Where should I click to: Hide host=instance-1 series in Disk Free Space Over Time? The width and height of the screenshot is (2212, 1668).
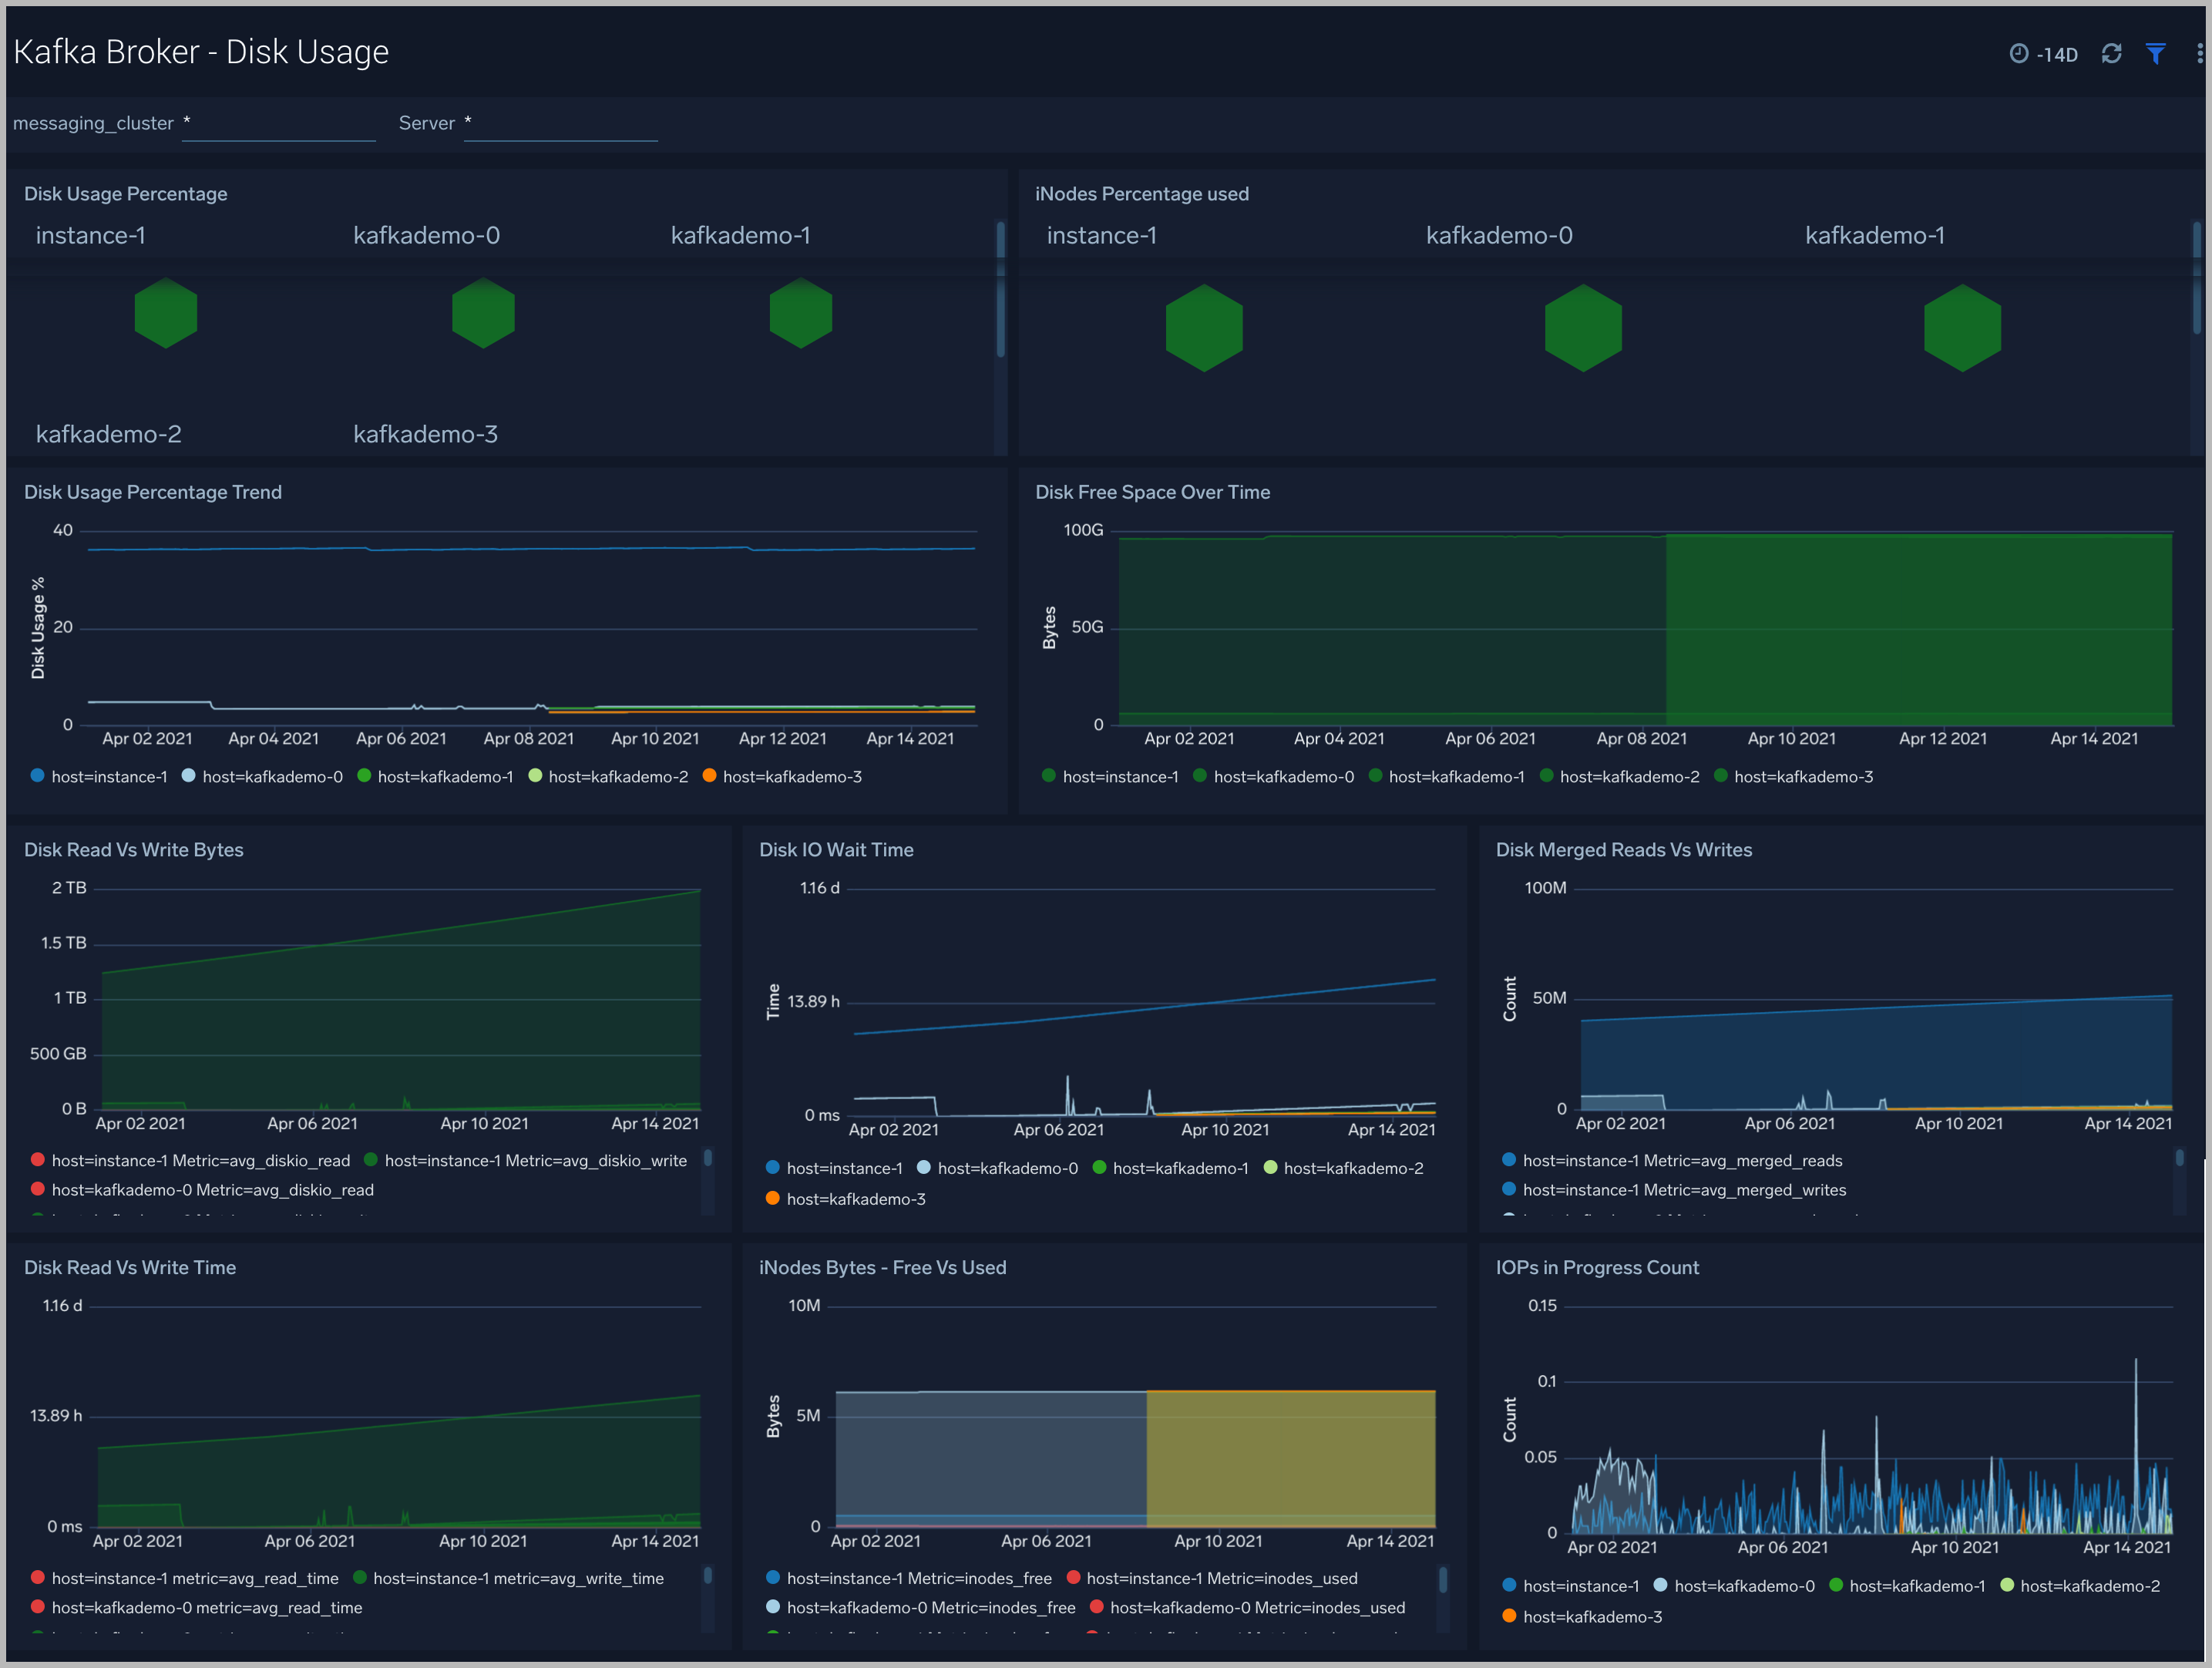tap(1119, 776)
